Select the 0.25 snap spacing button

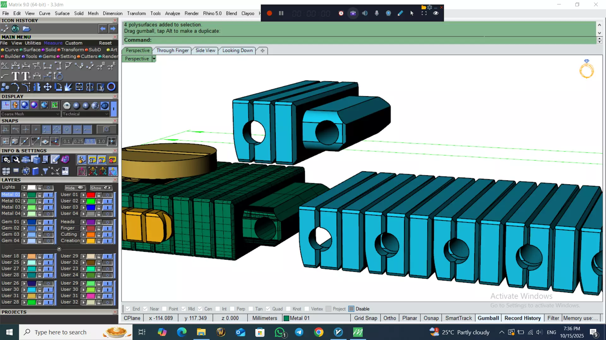[78, 141]
